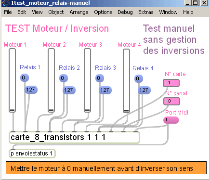Select the N° carte number box
This screenshot has width=210, height=180.
pyautogui.click(x=171, y=83)
